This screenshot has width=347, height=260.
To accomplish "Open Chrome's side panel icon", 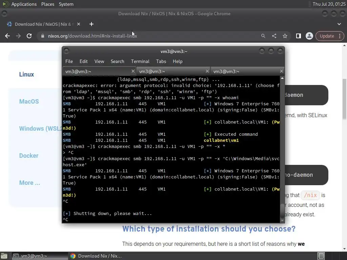I will tap(298, 36).
